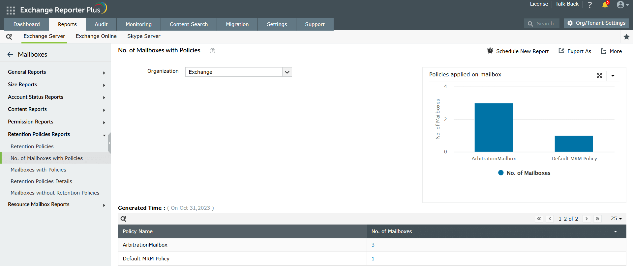The width and height of the screenshot is (633, 266).
Task: Open Retention Policies Details report
Action: coord(41,181)
